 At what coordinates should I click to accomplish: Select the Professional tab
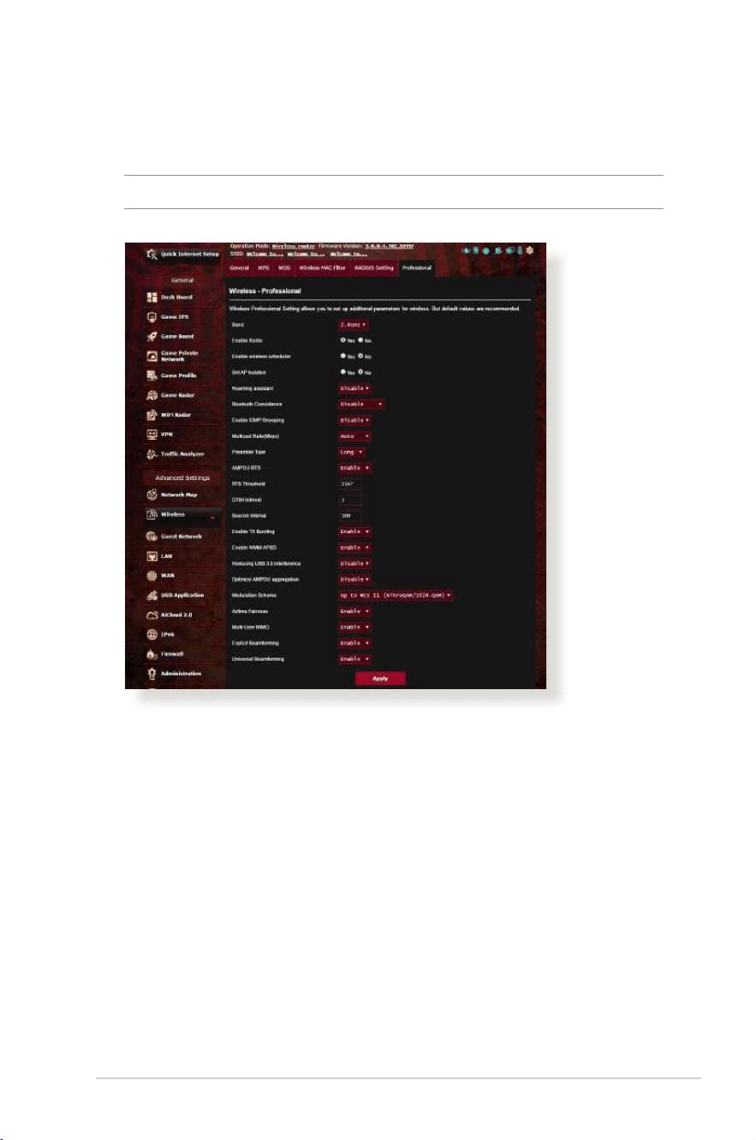click(x=417, y=268)
